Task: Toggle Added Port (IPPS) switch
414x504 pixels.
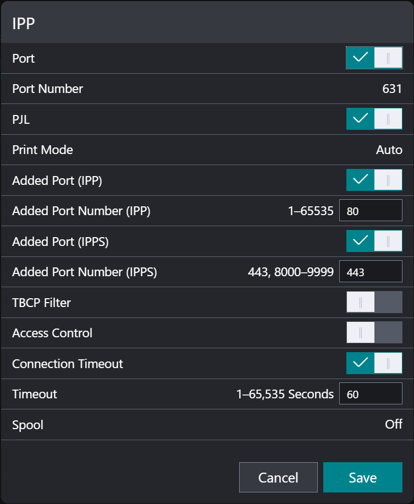Action: (x=374, y=241)
